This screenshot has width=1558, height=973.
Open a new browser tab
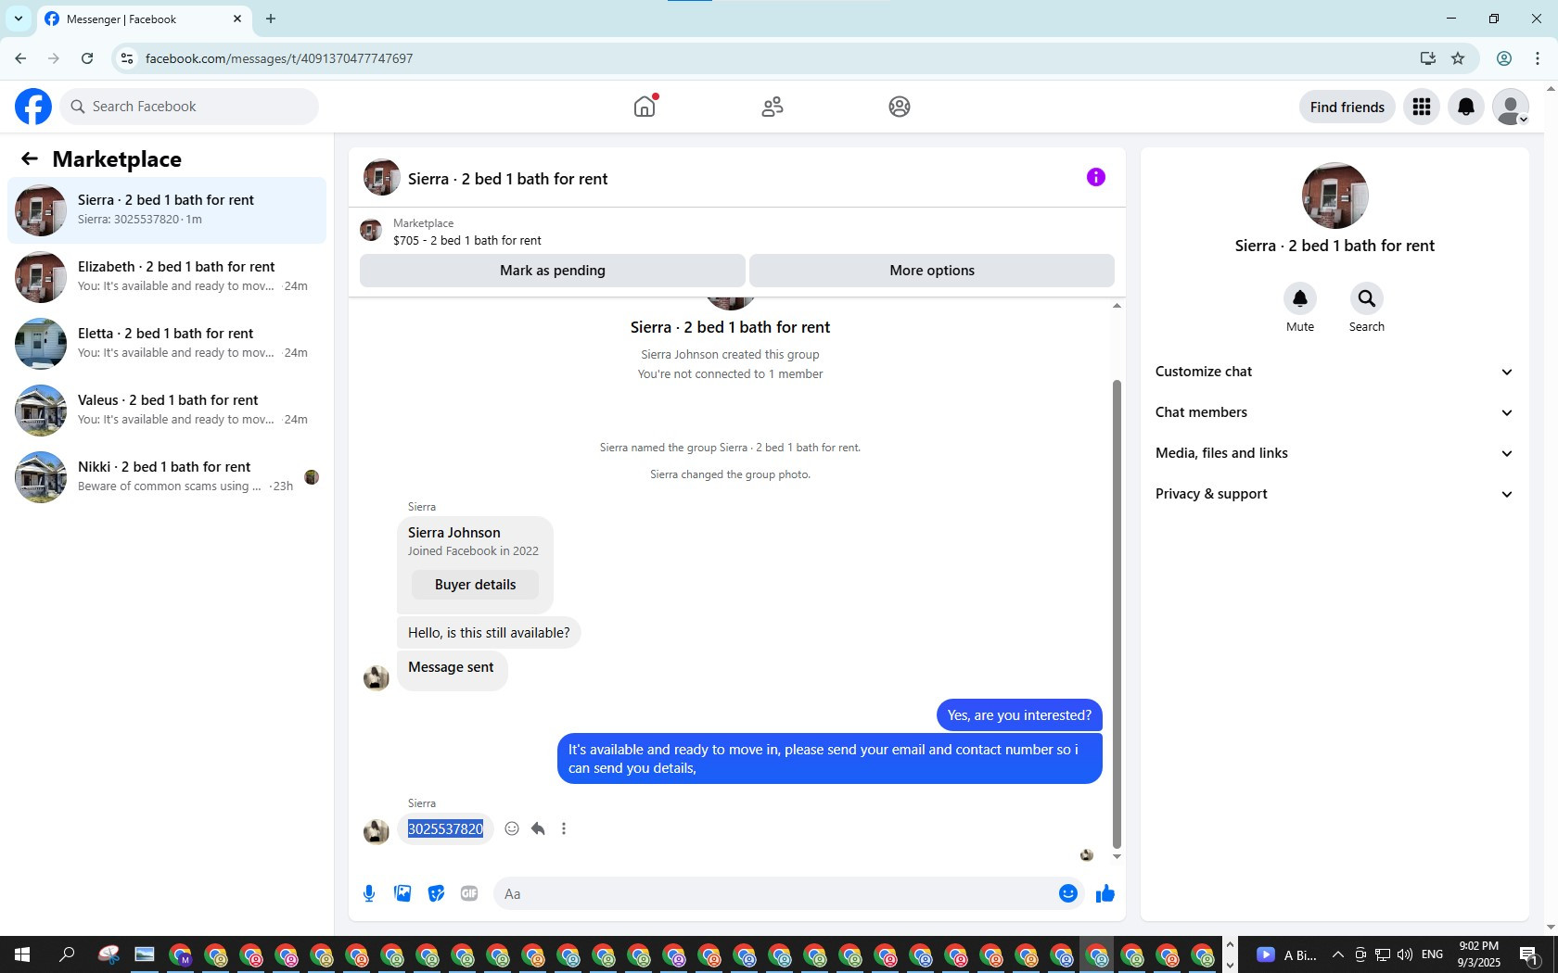point(271,19)
